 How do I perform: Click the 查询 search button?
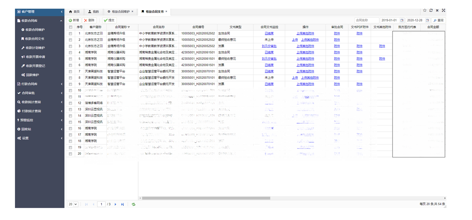[x=438, y=20]
